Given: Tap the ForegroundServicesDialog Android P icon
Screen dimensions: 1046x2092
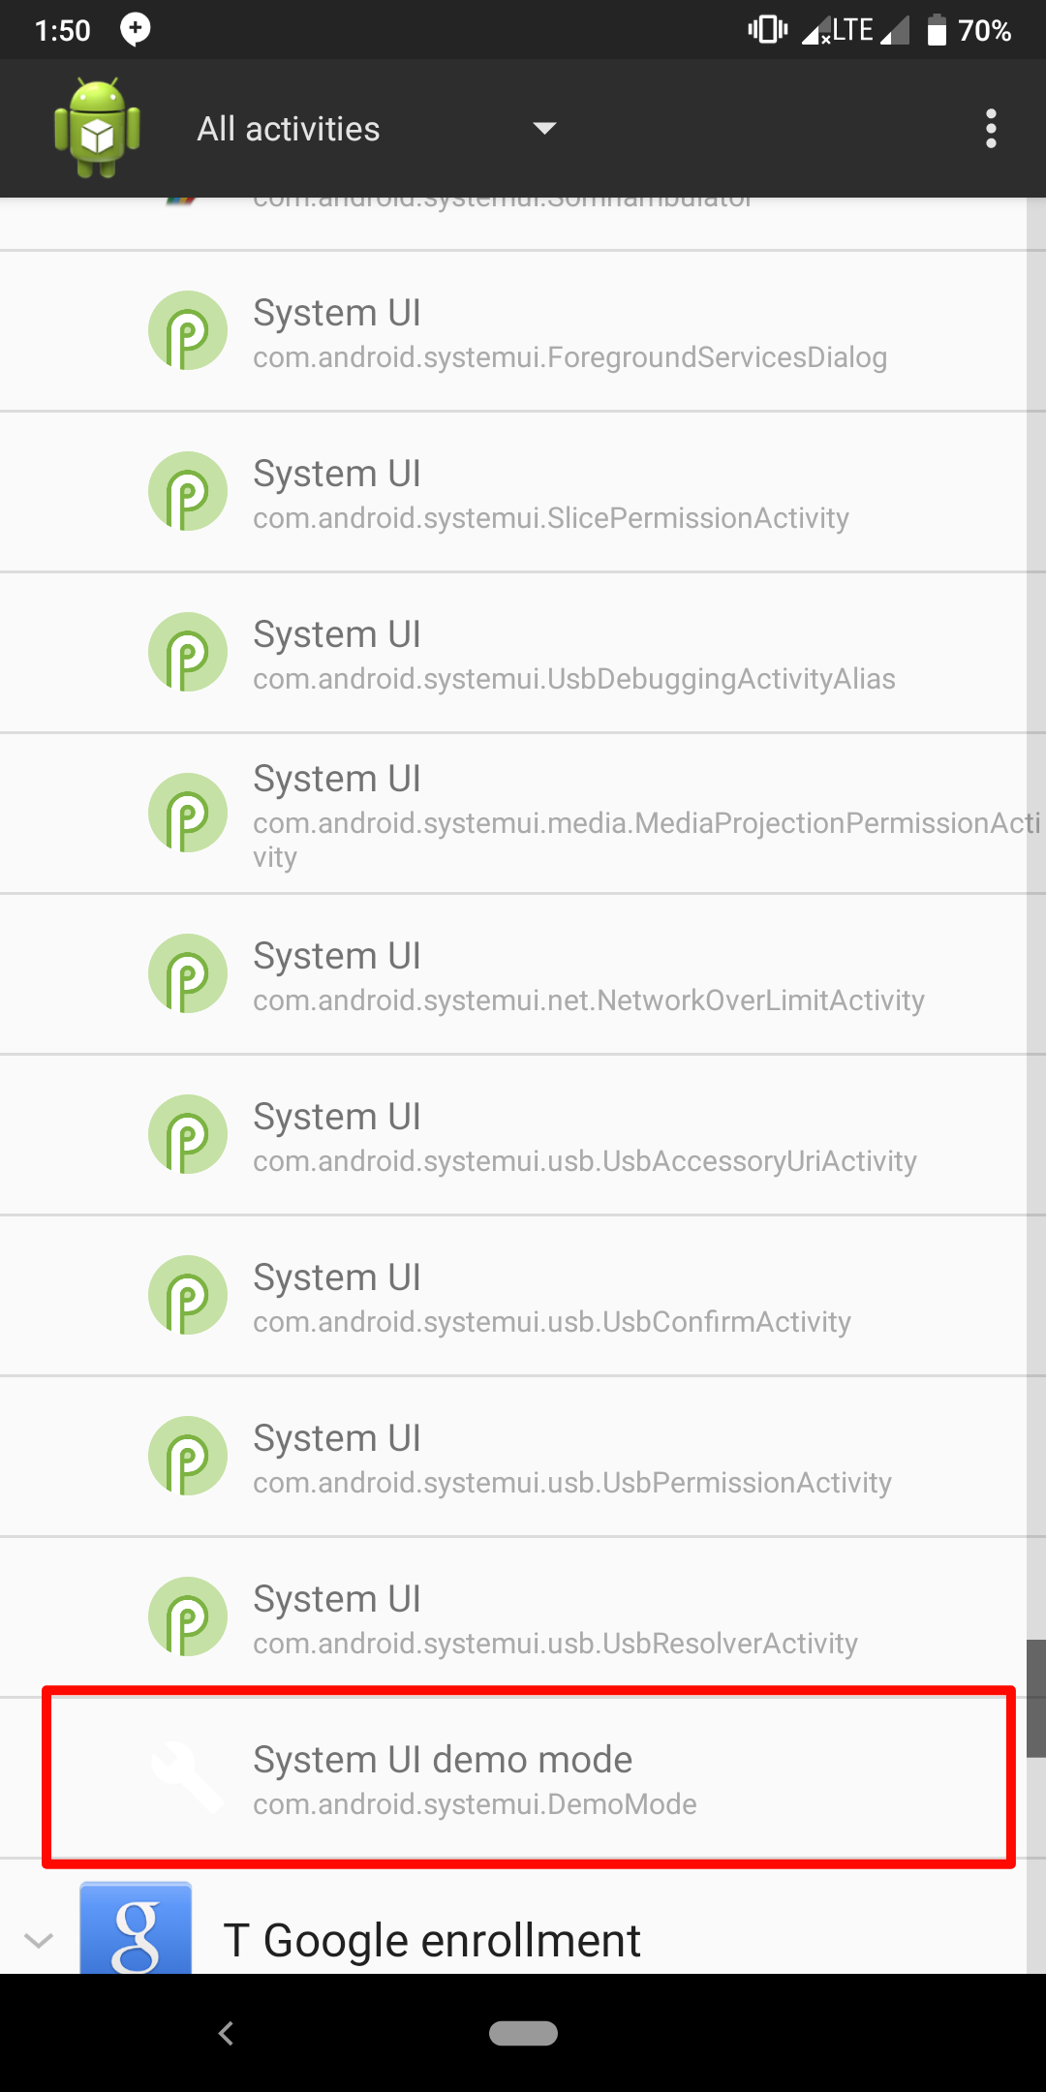Looking at the screenshot, I should (187, 331).
